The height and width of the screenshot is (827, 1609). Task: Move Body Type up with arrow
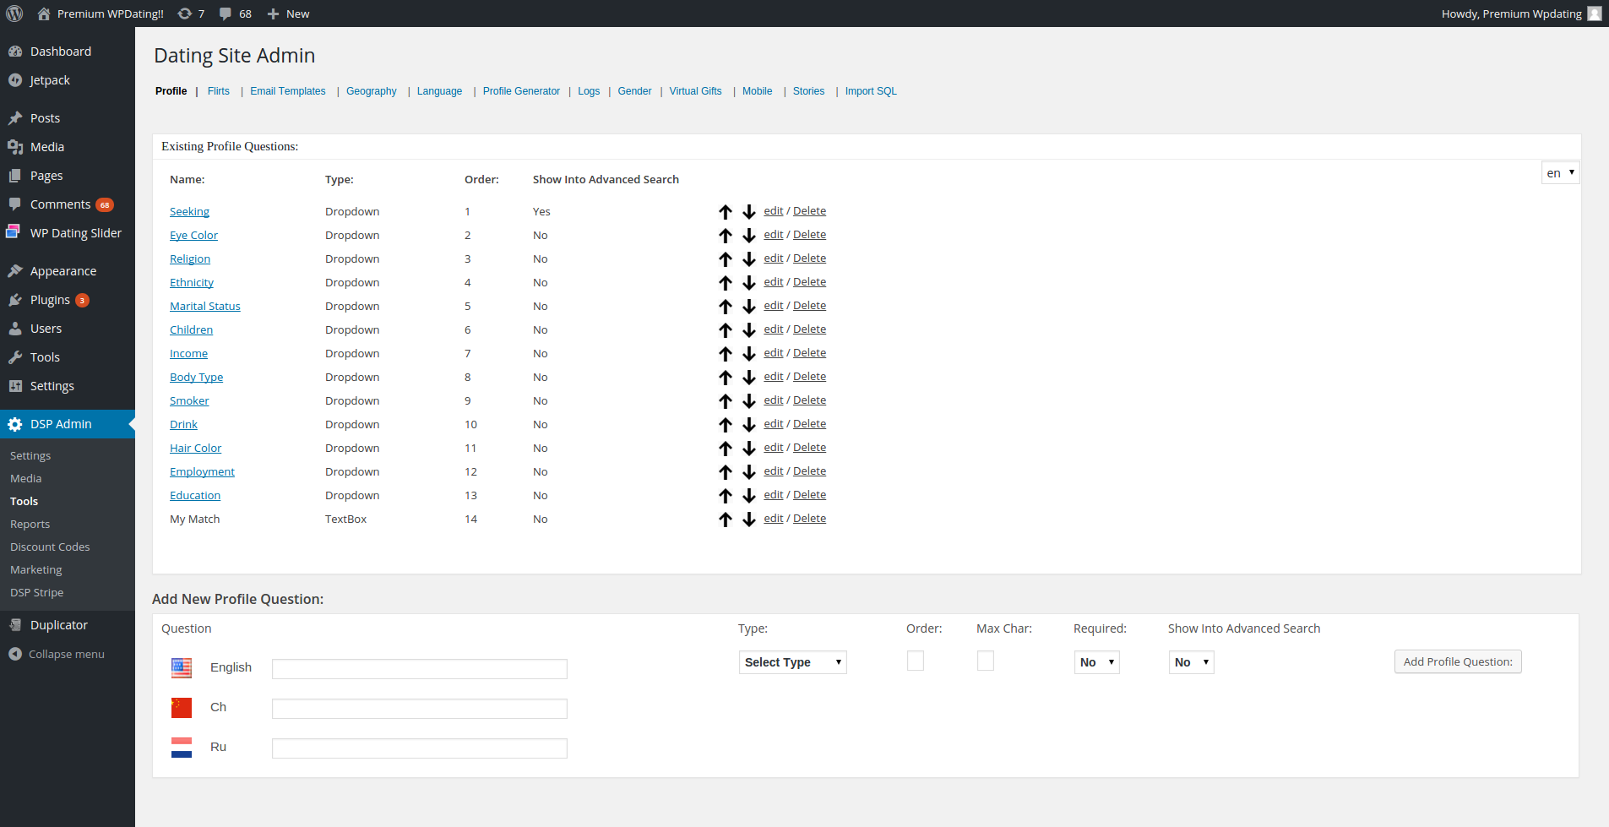pos(726,378)
